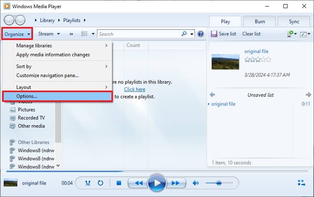This screenshot has height=197, width=314.
Task: Click the Forward navigation arrow button
Action: point(20,20)
